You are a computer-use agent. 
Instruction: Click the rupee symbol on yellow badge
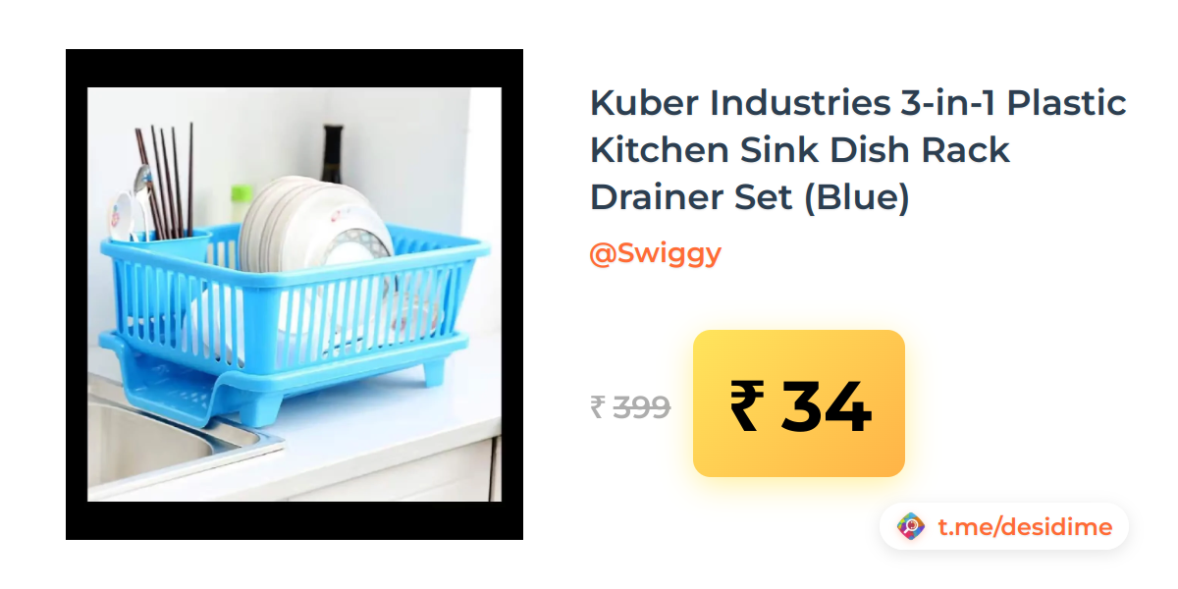pyautogui.click(x=744, y=406)
